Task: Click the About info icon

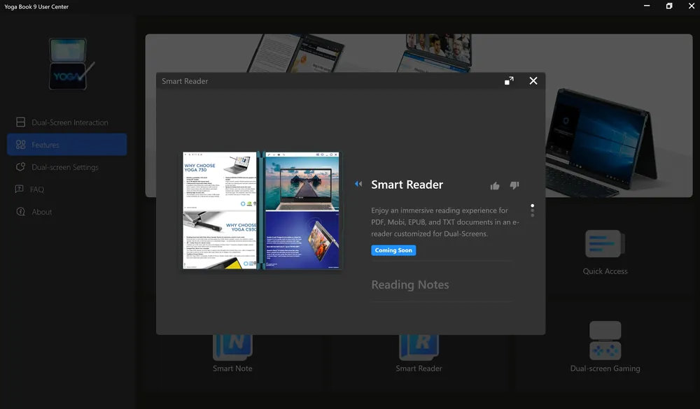Action: pos(20,211)
